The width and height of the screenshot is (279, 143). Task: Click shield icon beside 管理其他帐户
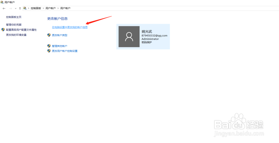(x=49, y=46)
